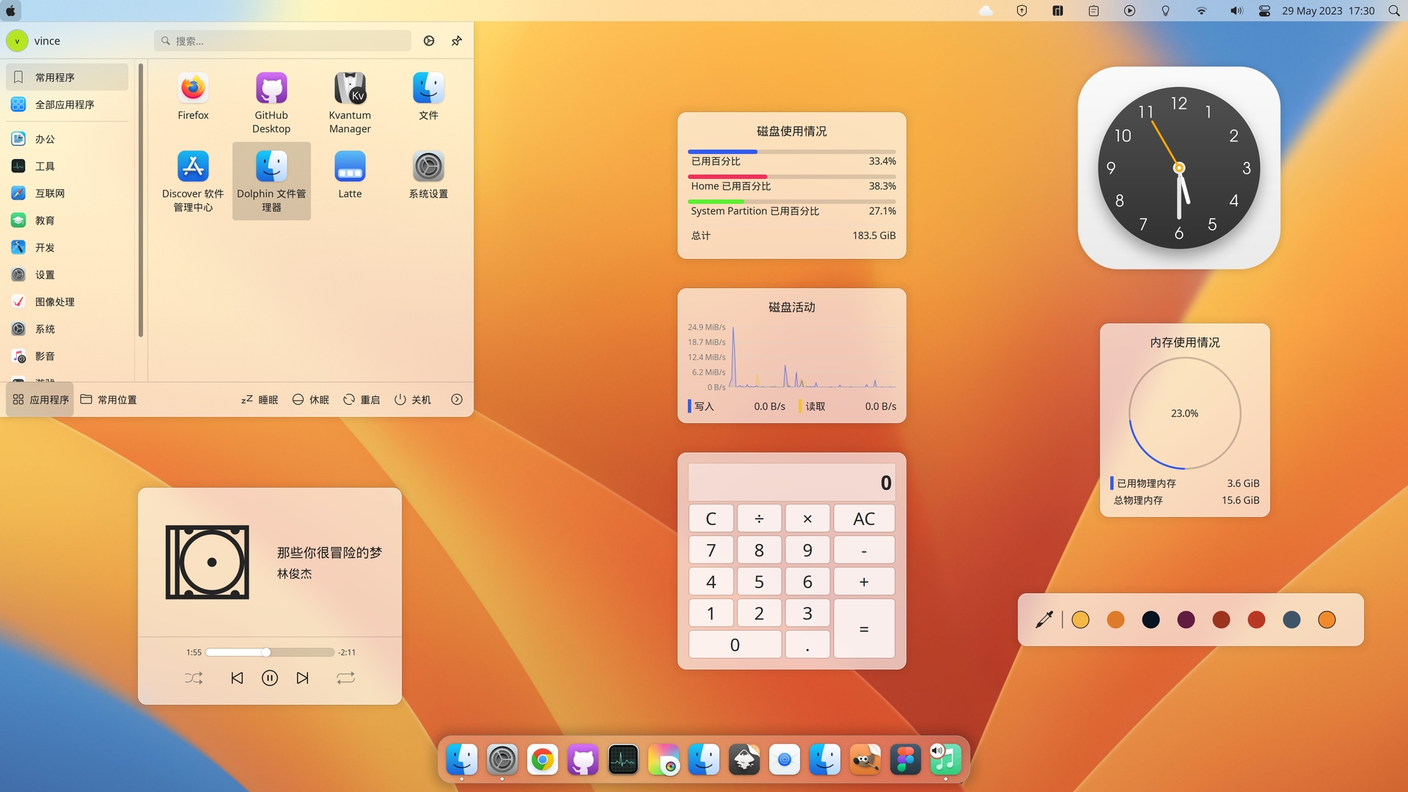Select the 常用程序 category
Image resolution: width=1408 pixels, height=792 pixels.
click(x=67, y=77)
